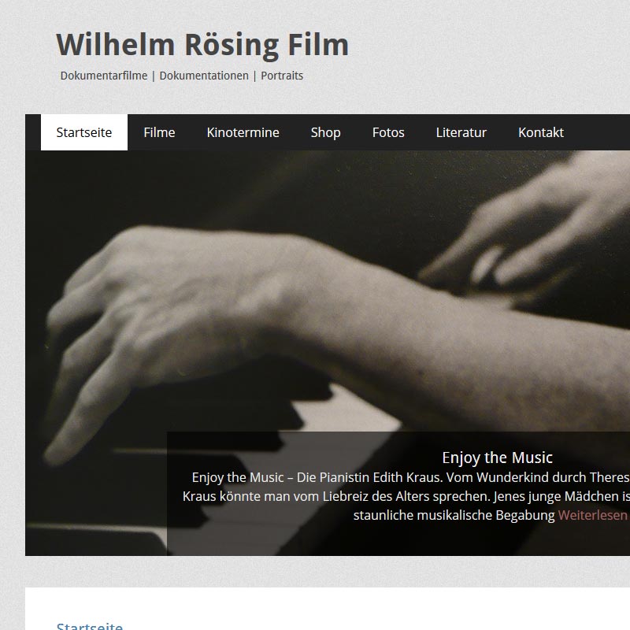Open the Literatur section
This screenshot has width=630, height=630.
(x=461, y=132)
